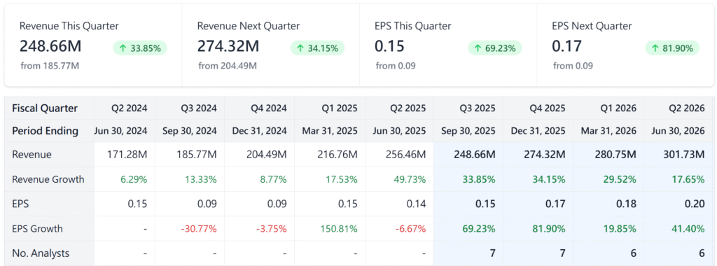
Task: Click the 33.85% green growth badge
Action: tap(140, 48)
